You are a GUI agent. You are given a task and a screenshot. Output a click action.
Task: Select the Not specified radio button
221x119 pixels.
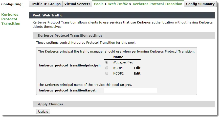[107, 62]
